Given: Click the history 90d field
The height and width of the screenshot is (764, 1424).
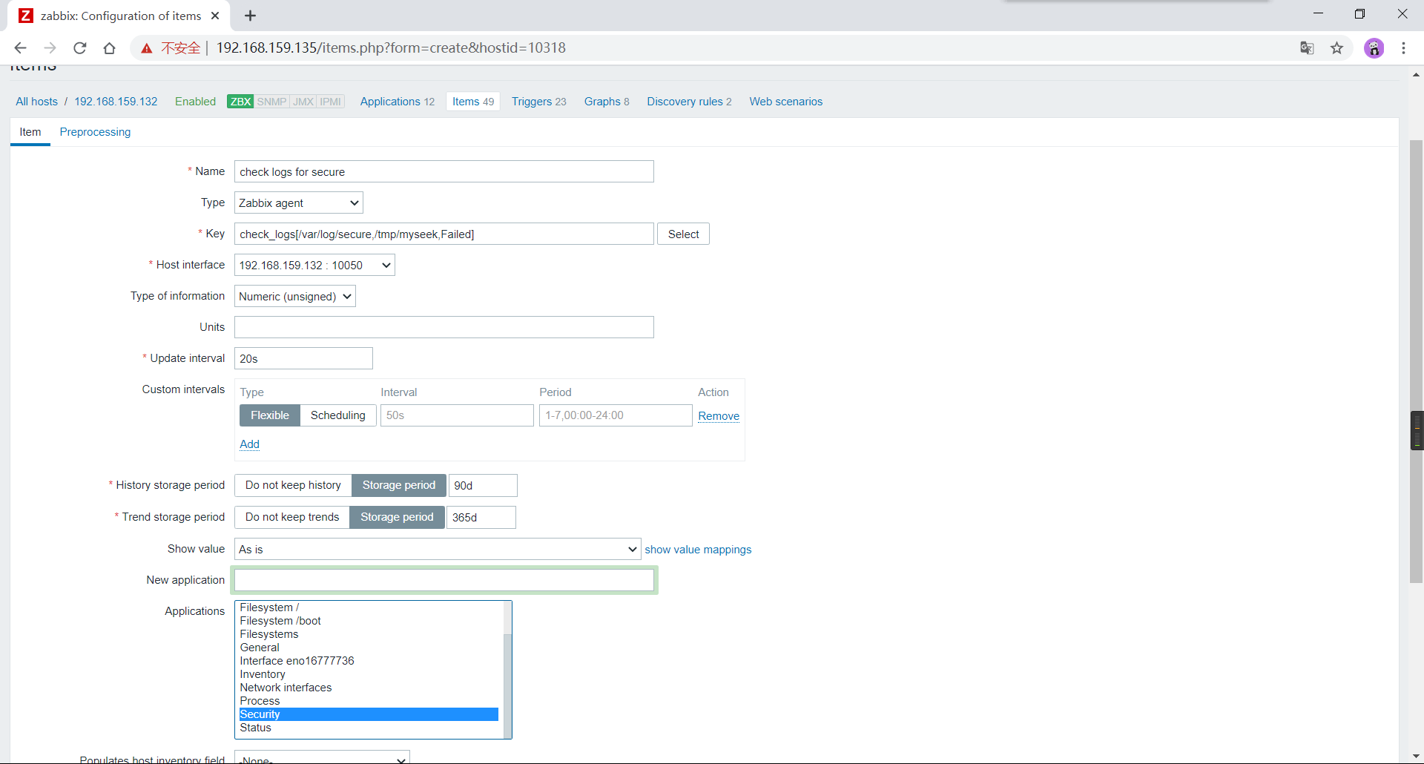Looking at the screenshot, I should pyautogui.click(x=483, y=485).
